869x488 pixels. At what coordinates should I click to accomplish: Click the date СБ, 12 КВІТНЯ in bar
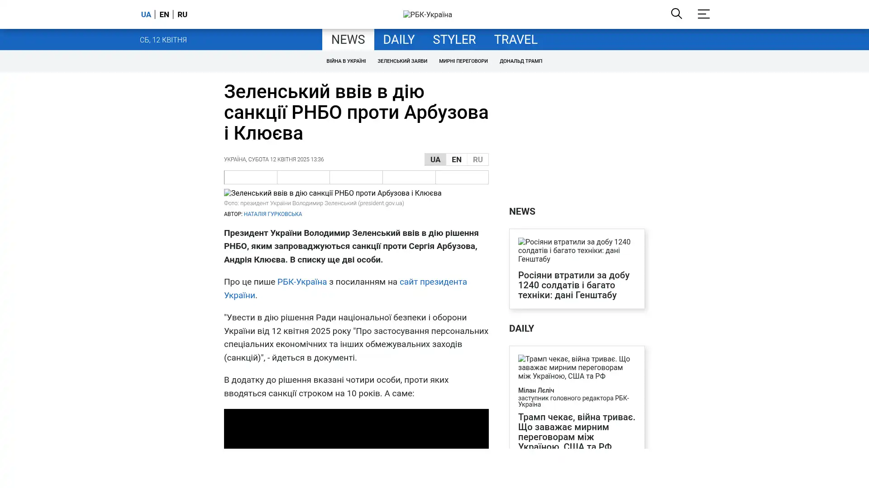click(163, 40)
